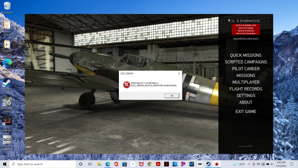298x168 pixels.
Task: Click ABOUT in the game menu
Action: (246, 102)
